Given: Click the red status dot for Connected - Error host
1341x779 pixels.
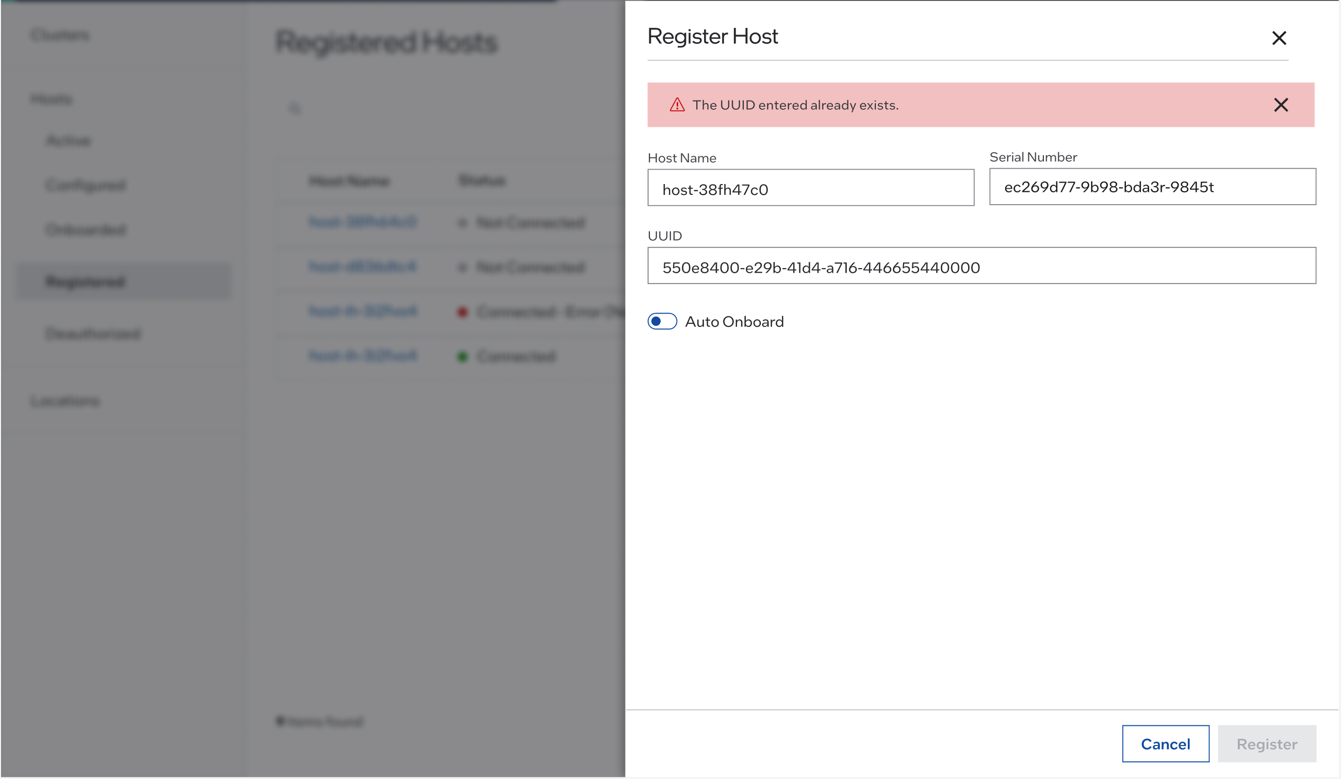Looking at the screenshot, I should tap(463, 312).
